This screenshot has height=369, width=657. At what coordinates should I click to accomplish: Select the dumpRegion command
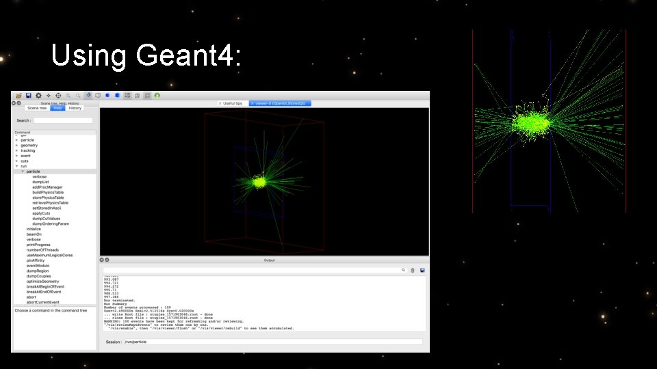pos(37,271)
